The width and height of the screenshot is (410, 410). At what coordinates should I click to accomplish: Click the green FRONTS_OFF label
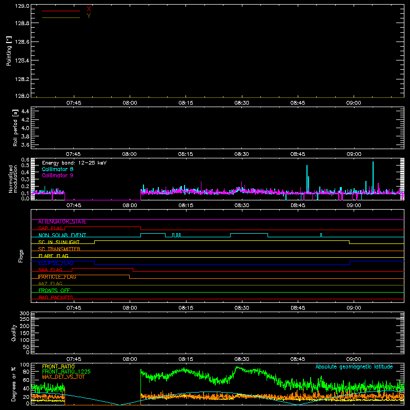(54, 291)
